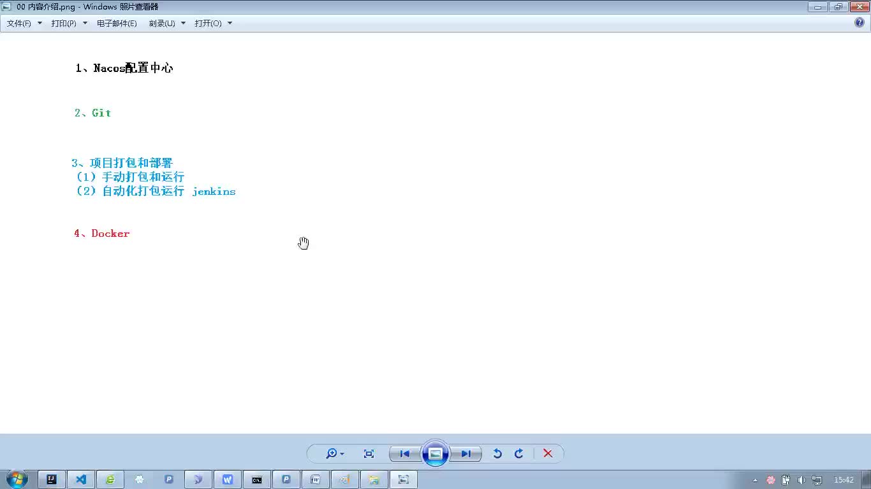Screen dimensions: 871x489
Task: Delete the image with red X
Action: (548, 453)
